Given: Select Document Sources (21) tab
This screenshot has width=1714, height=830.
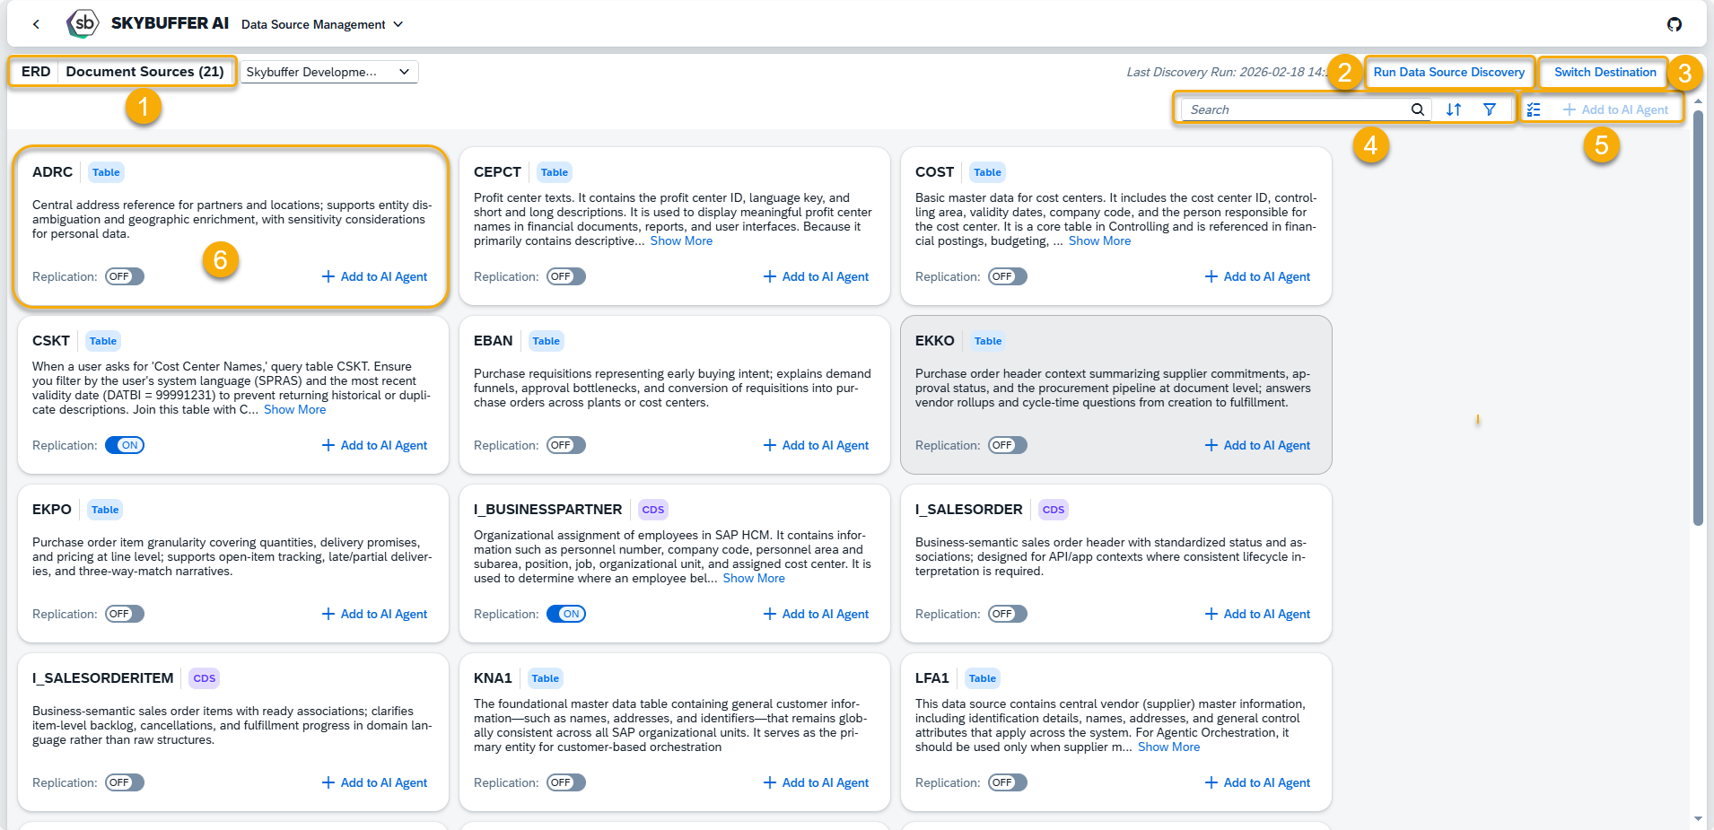Looking at the screenshot, I should click(144, 72).
